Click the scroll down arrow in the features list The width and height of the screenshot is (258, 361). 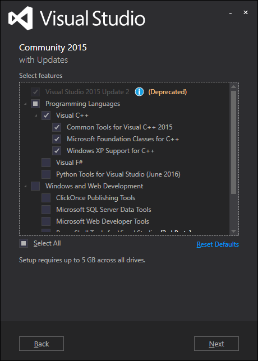pyautogui.click(x=233, y=231)
